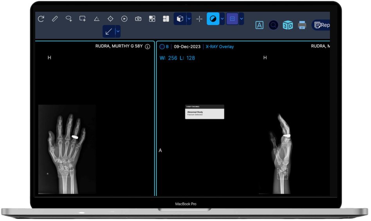Select the rectangle ROI tool
Image resolution: width=371 pixels, height=221 pixels.
click(83, 19)
